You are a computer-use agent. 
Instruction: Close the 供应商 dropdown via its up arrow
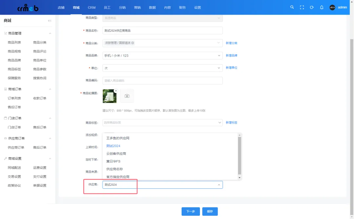pos(219,185)
